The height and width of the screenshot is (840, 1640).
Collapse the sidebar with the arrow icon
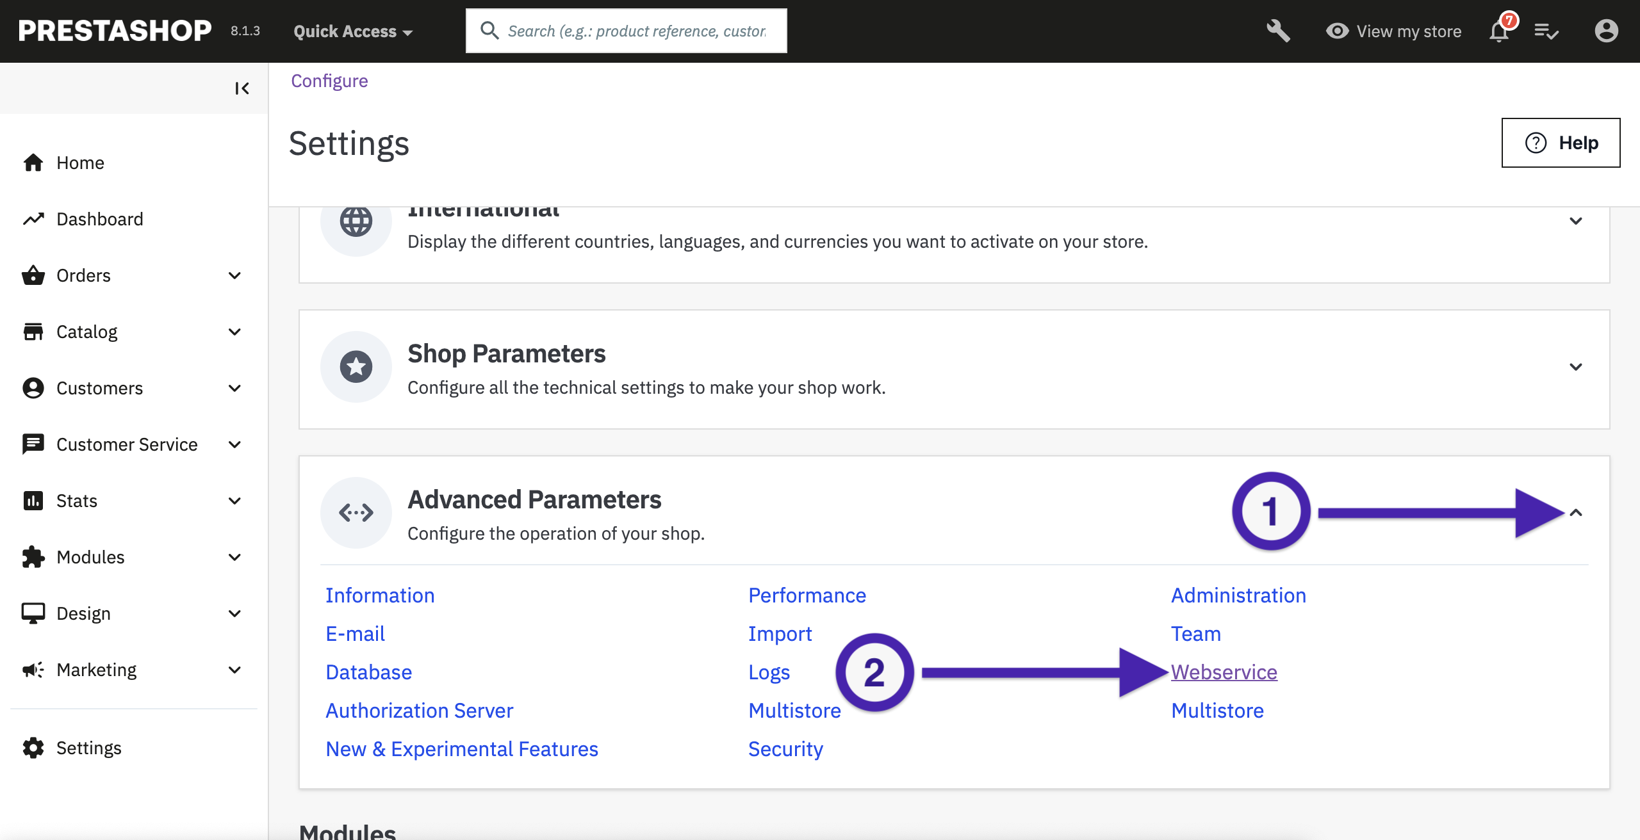tap(242, 88)
